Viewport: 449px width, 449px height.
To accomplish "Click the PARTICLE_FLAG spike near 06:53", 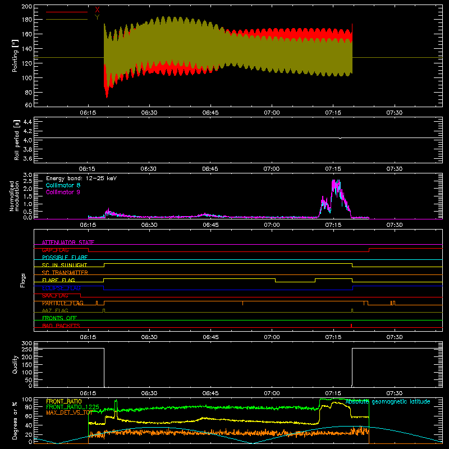I will [242, 303].
